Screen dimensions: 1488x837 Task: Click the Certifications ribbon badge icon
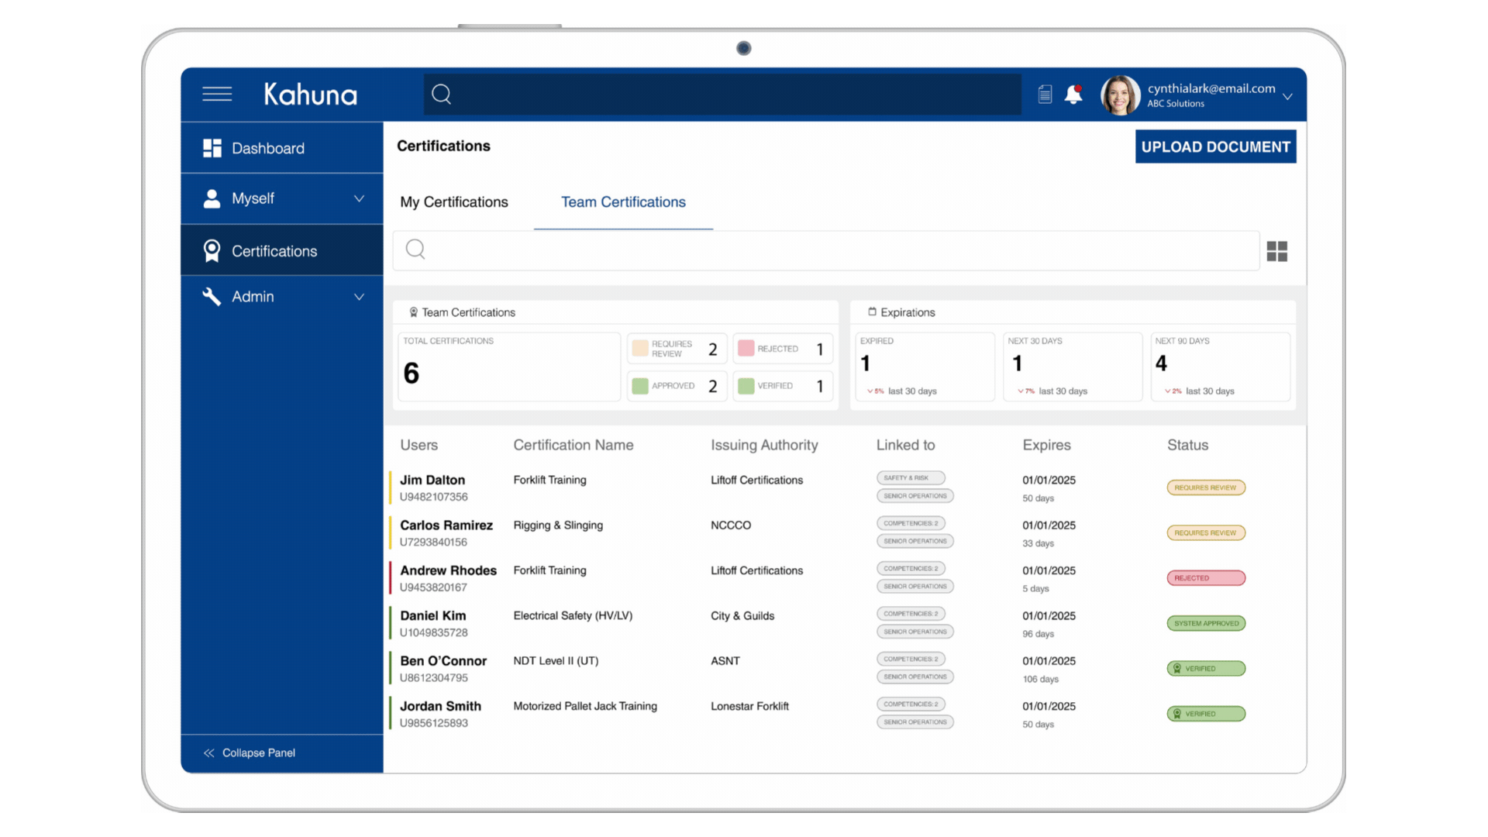click(x=212, y=250)
